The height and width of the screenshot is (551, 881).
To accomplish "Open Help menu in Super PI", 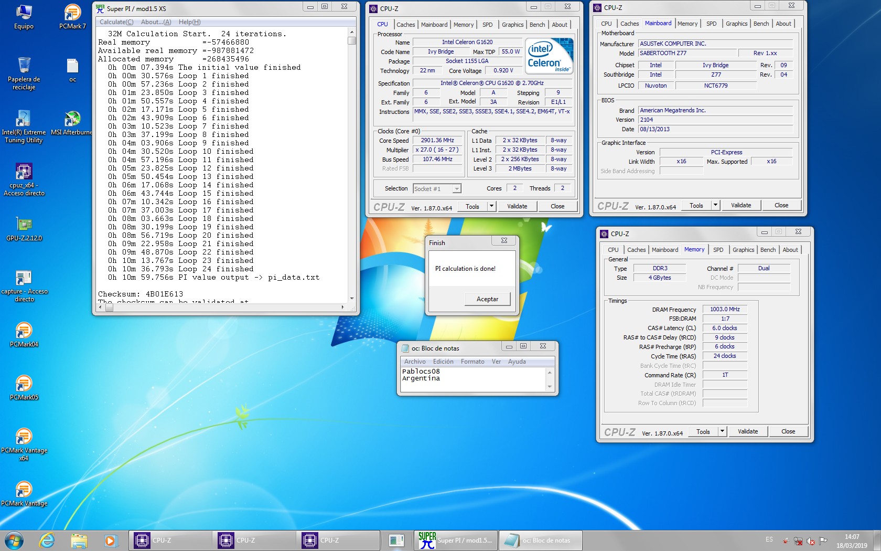I will click(189, 22).
